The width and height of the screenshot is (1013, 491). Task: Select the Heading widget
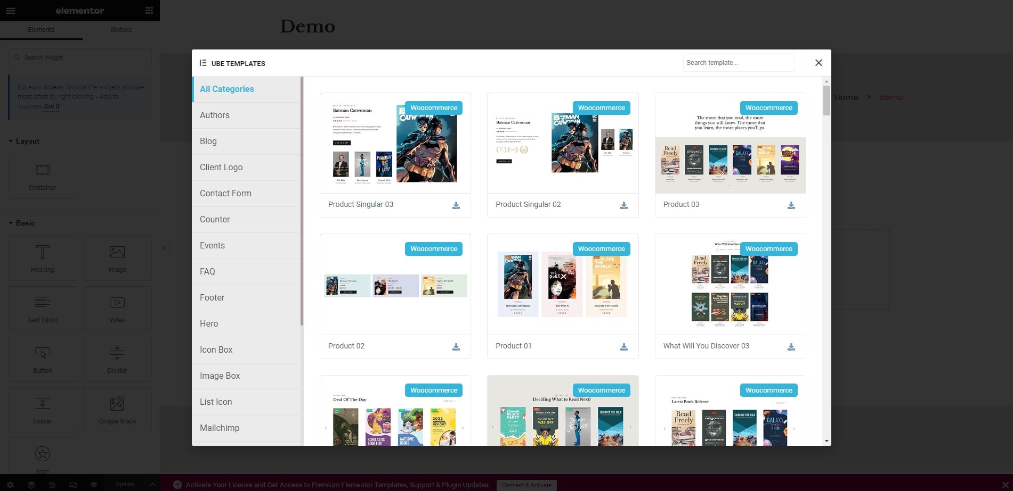click(43, 259)
